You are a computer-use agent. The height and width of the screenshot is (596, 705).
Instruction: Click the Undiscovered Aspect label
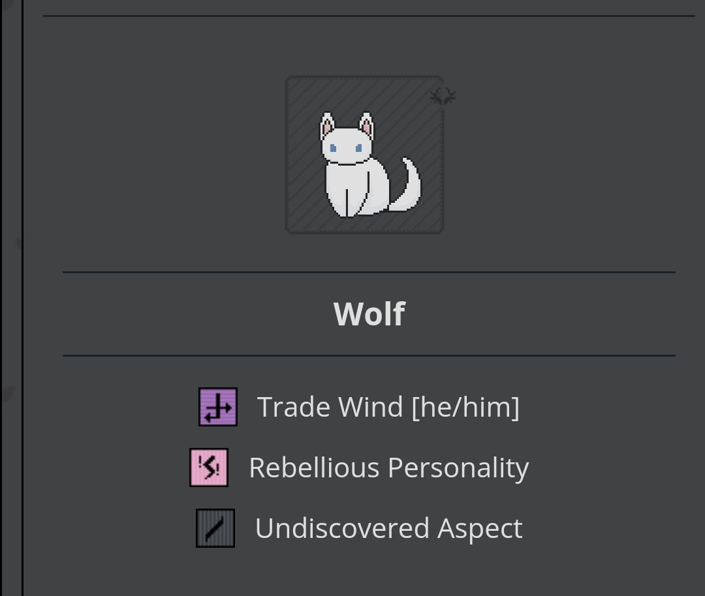[389, 528]
